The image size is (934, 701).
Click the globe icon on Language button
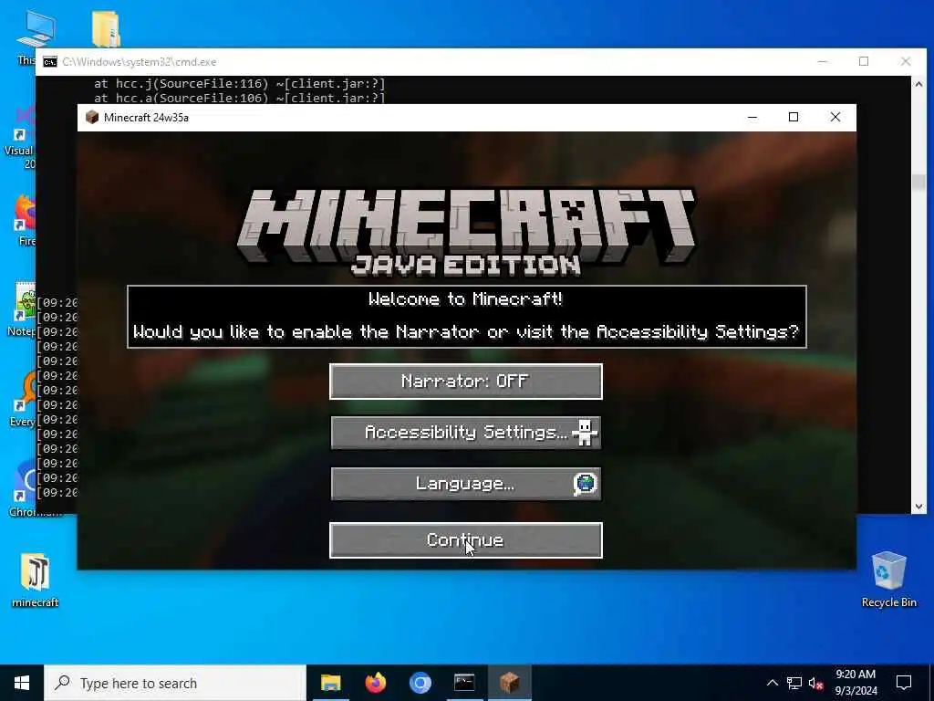pos(586,484)
